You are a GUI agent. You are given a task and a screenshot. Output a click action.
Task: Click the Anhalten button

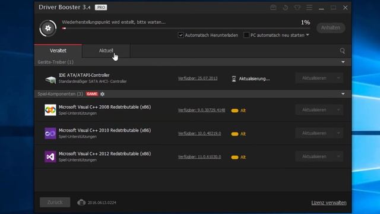[x=331, y=28]
